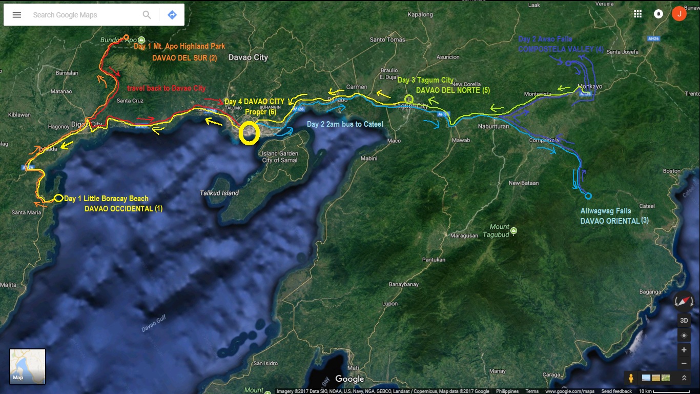Click the Mount Tagubud peak marker icon
The width and height of the screenshot is (700, 394).
(513, 231)
